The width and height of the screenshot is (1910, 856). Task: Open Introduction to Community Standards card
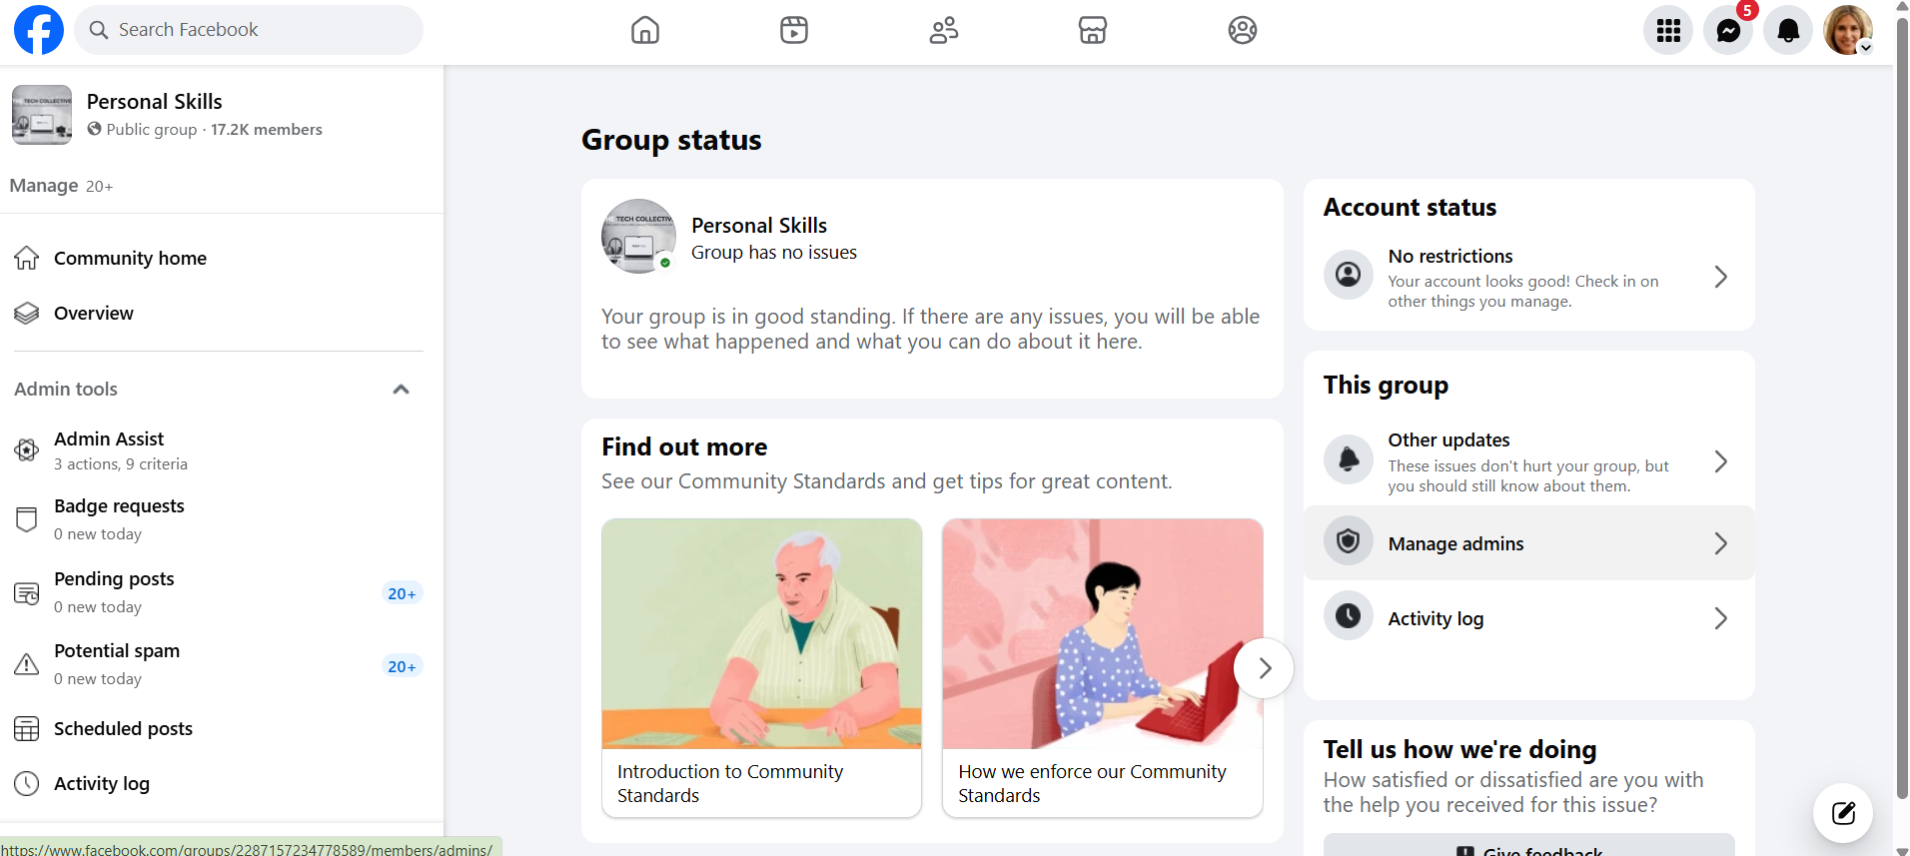(x=762, y=668)
